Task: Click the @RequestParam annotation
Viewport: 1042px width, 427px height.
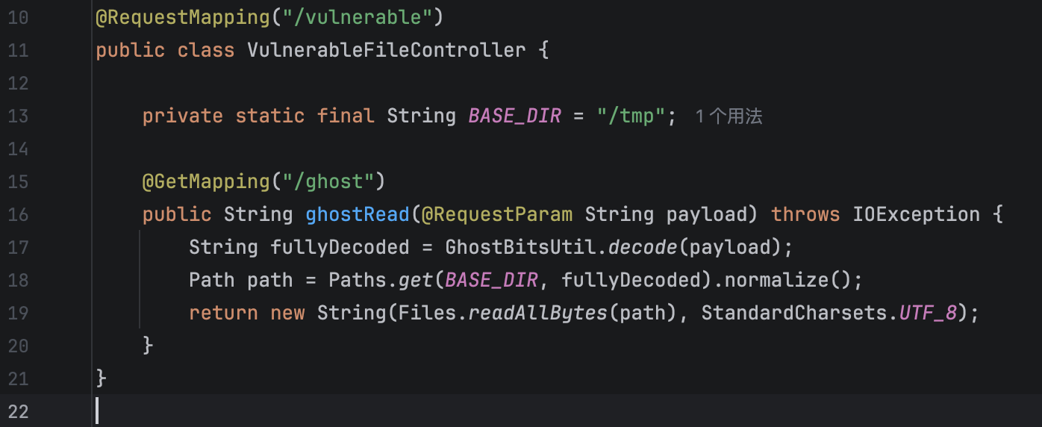Action: 496,214
